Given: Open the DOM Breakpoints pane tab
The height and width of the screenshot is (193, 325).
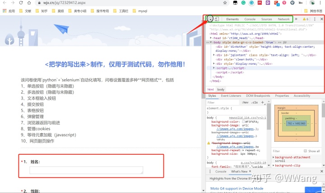Looking at the screenshot, I should [258, 96].
